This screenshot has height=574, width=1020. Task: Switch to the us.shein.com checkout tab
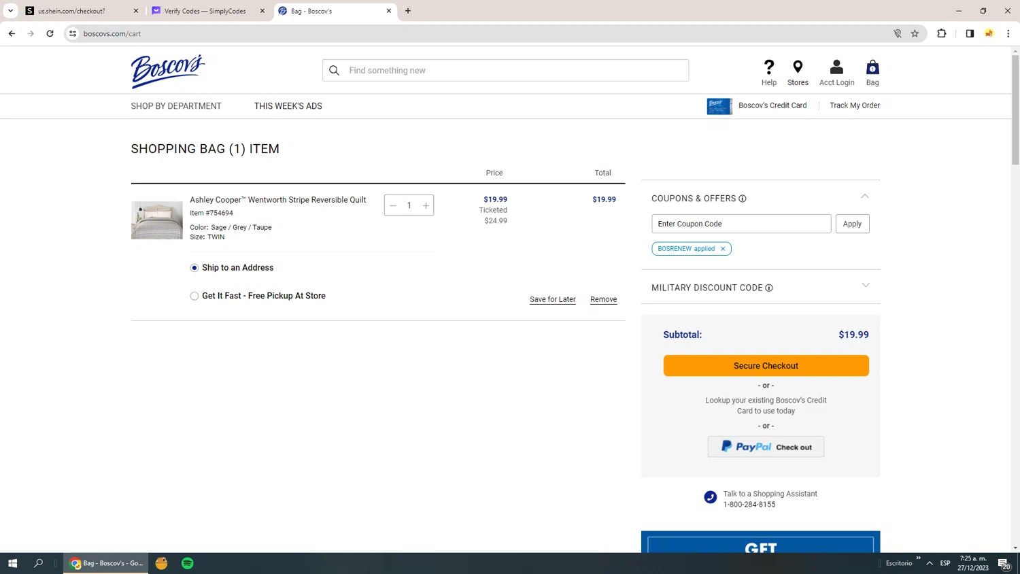point(82,11)
